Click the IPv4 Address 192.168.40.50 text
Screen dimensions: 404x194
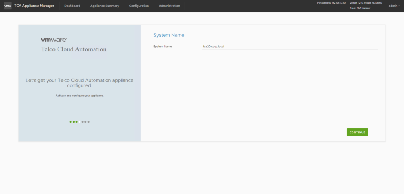tap(331, 3)
